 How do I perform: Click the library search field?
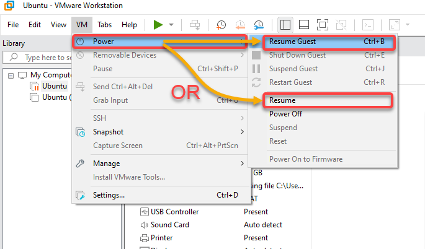[38, 58]
